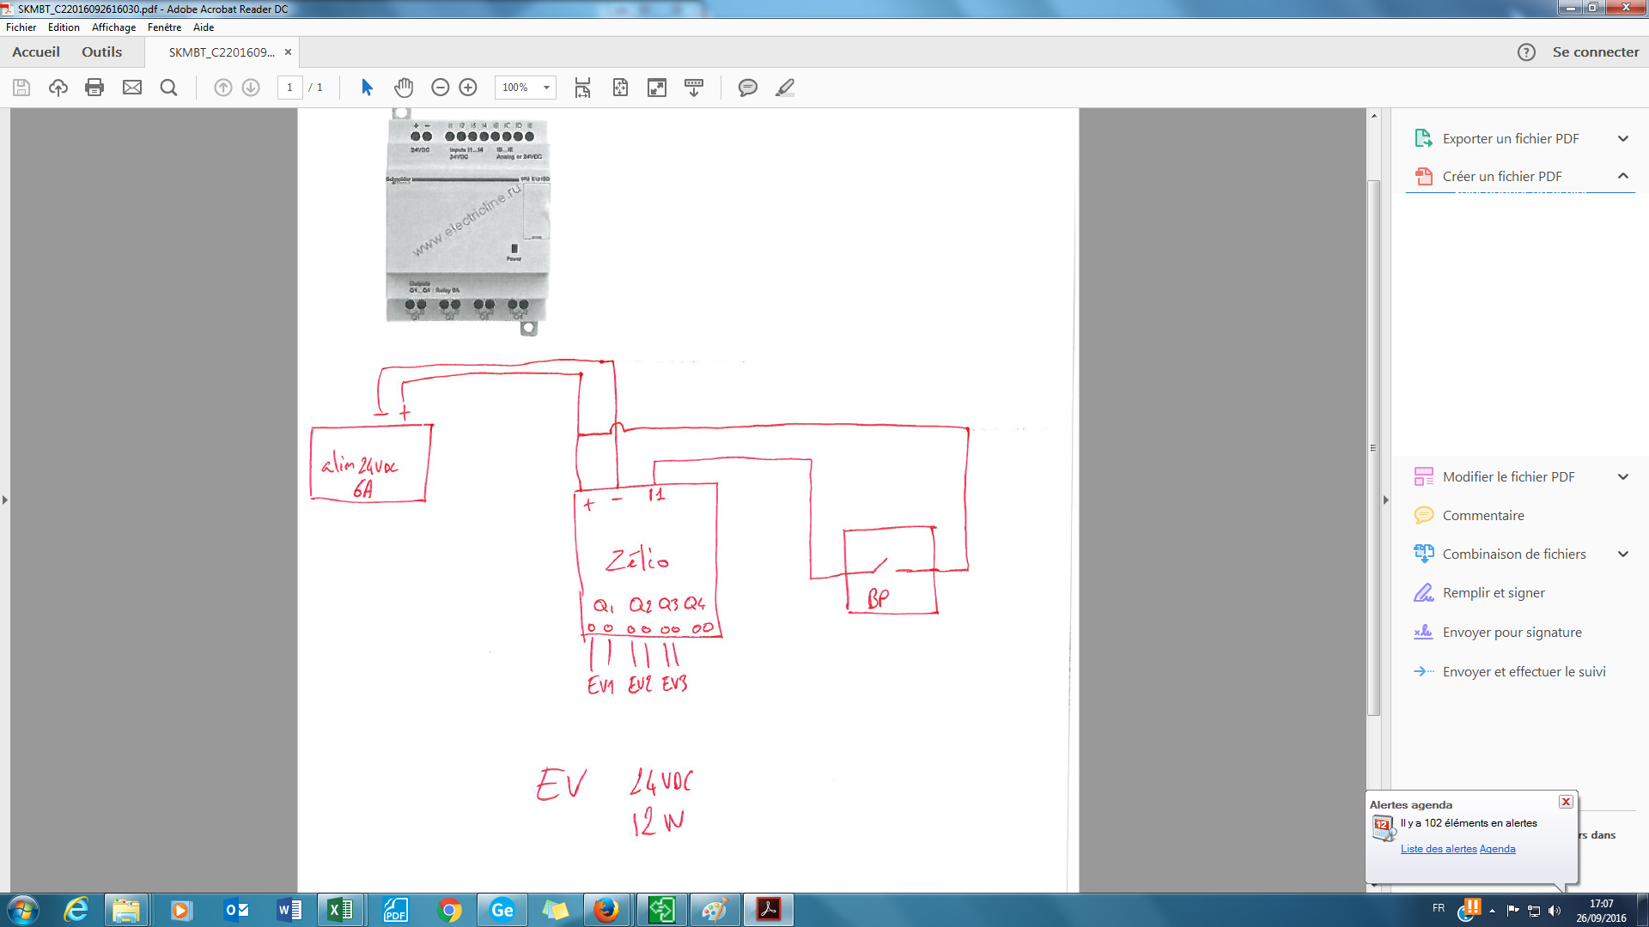Switch to the Outils tab
1649x927 pixels.
click(x=101, y=52)
